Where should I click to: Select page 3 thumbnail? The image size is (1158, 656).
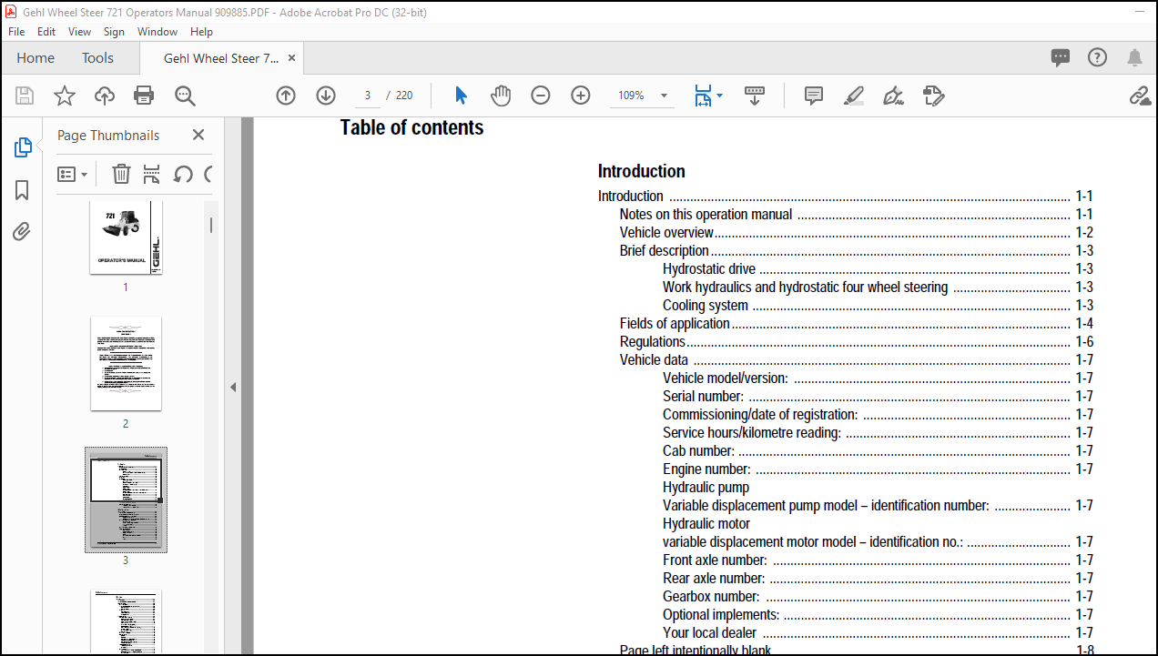pyautogui.click(x=126, y=500)
